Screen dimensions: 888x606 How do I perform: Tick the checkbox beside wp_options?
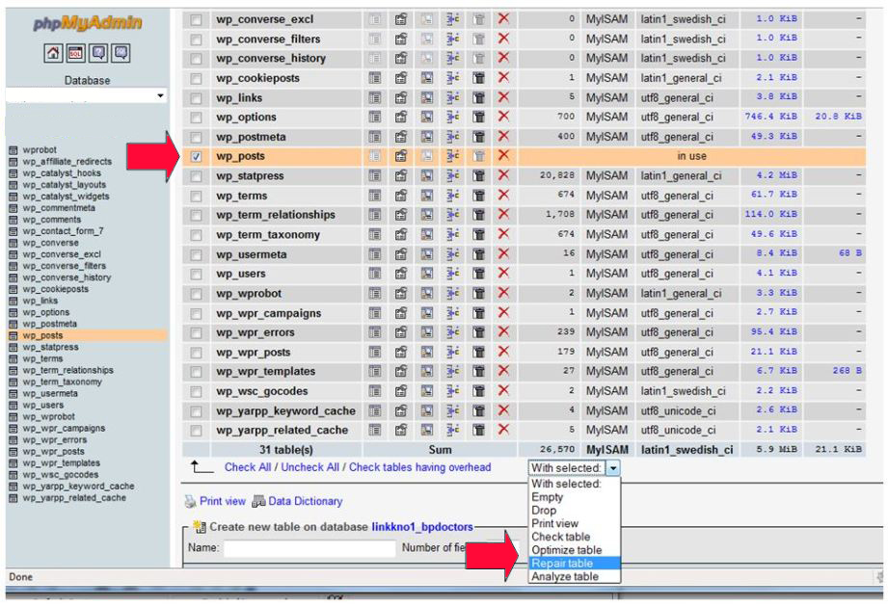(x=197, y=118)
